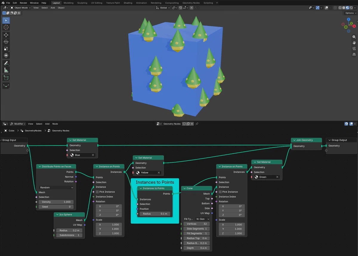
Task: Activate the Transform tool
Action: pyautogui.click(x=6, y=55)
